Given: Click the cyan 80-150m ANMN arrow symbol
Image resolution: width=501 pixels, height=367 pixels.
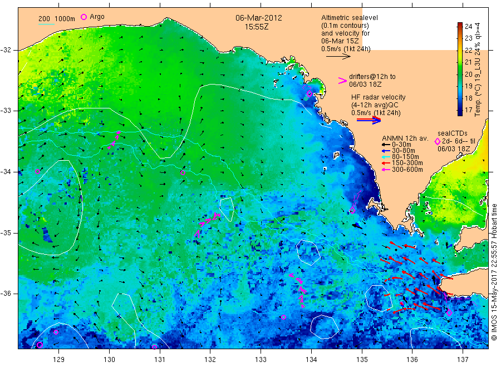Looking at the screenshot, I should pos(386,157).
